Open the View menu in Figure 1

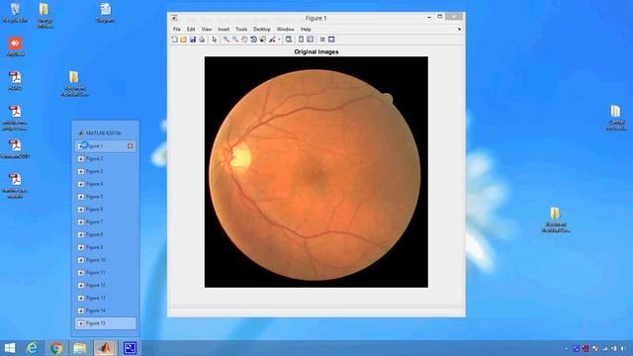tap(207, 29)
